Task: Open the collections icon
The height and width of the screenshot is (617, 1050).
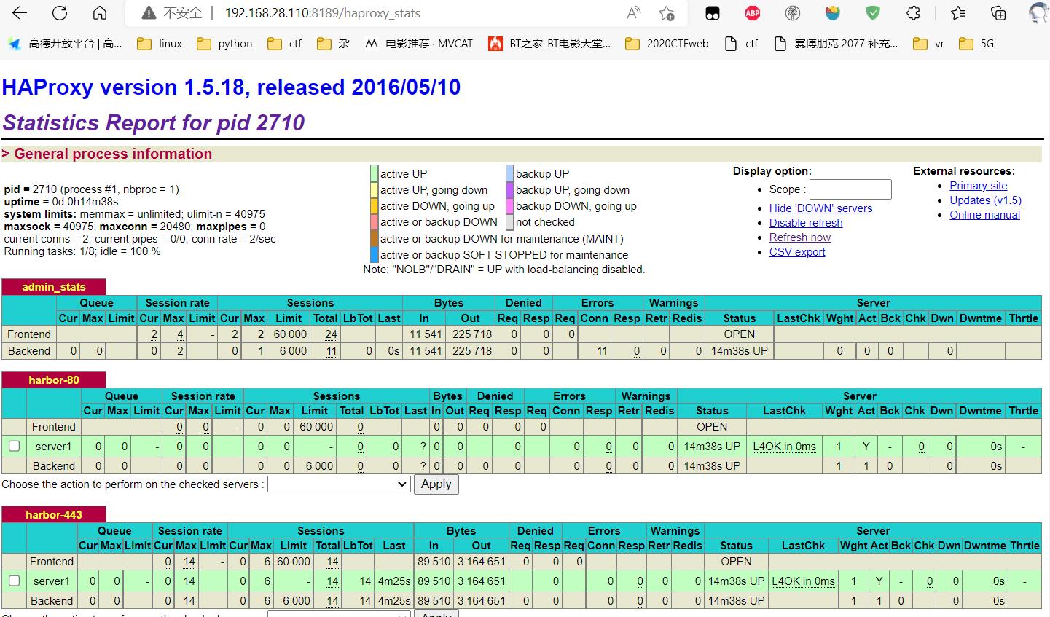Action: (998, 13)
